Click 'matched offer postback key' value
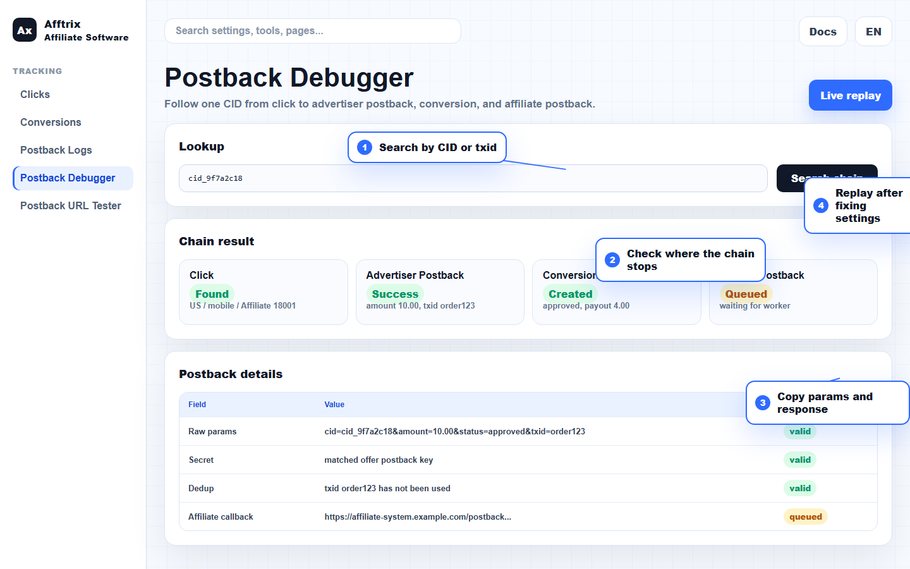Viewport: 910px width, 569px height. pos(379,460)
